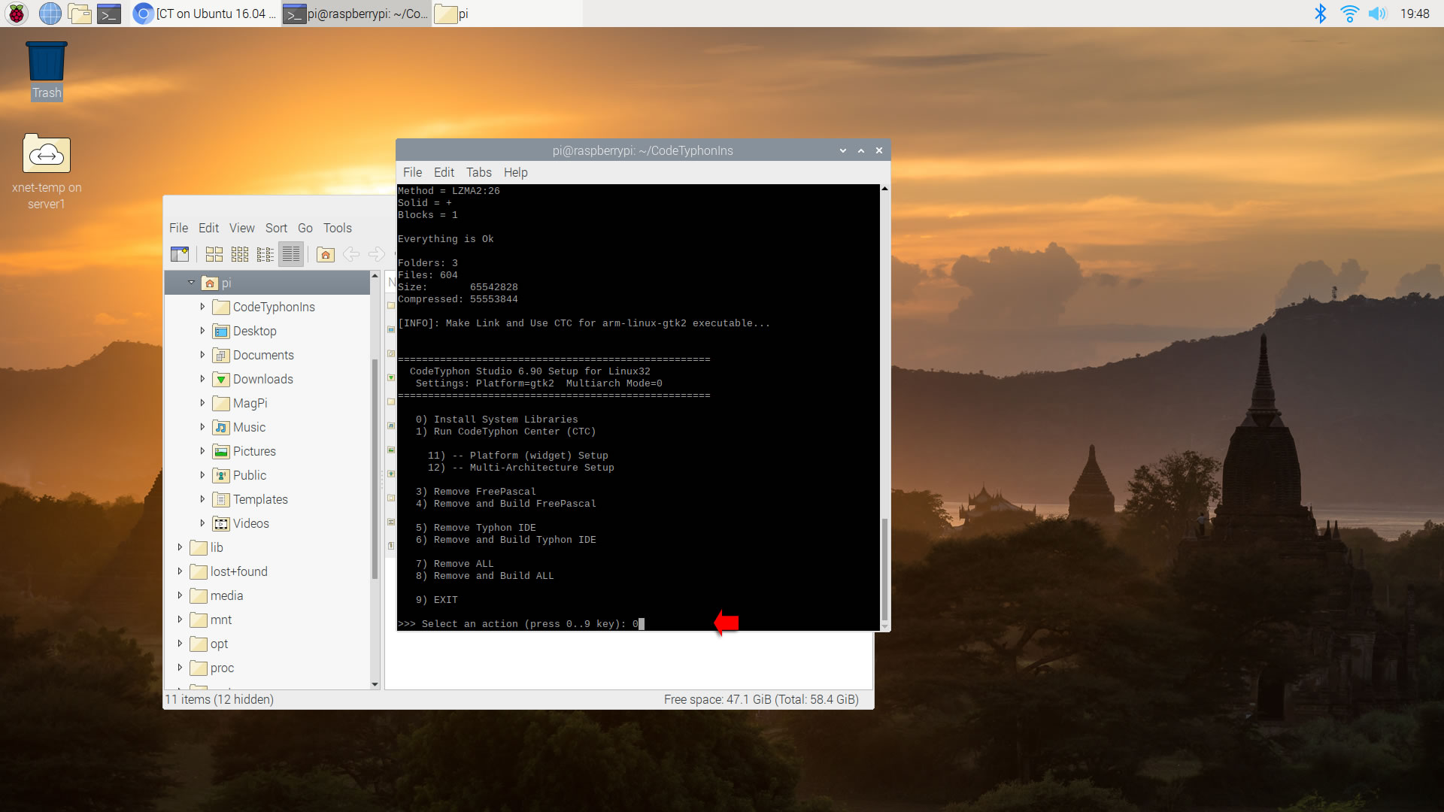Select the proc tree folder
This screenshot has width=1444, height=812.
tap(212, 668)
